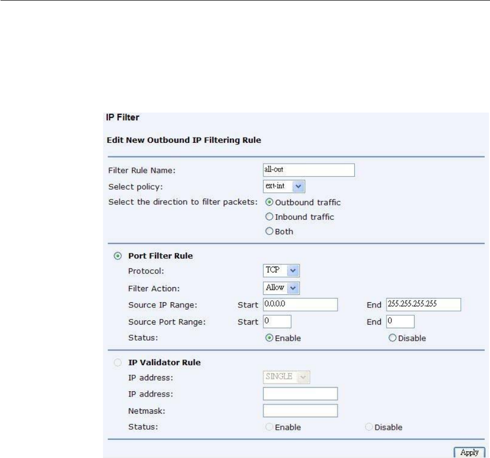Click the 'Filter Rule Name:' label
This screenshot has height=458, width=490.
(x=142, y=170)
